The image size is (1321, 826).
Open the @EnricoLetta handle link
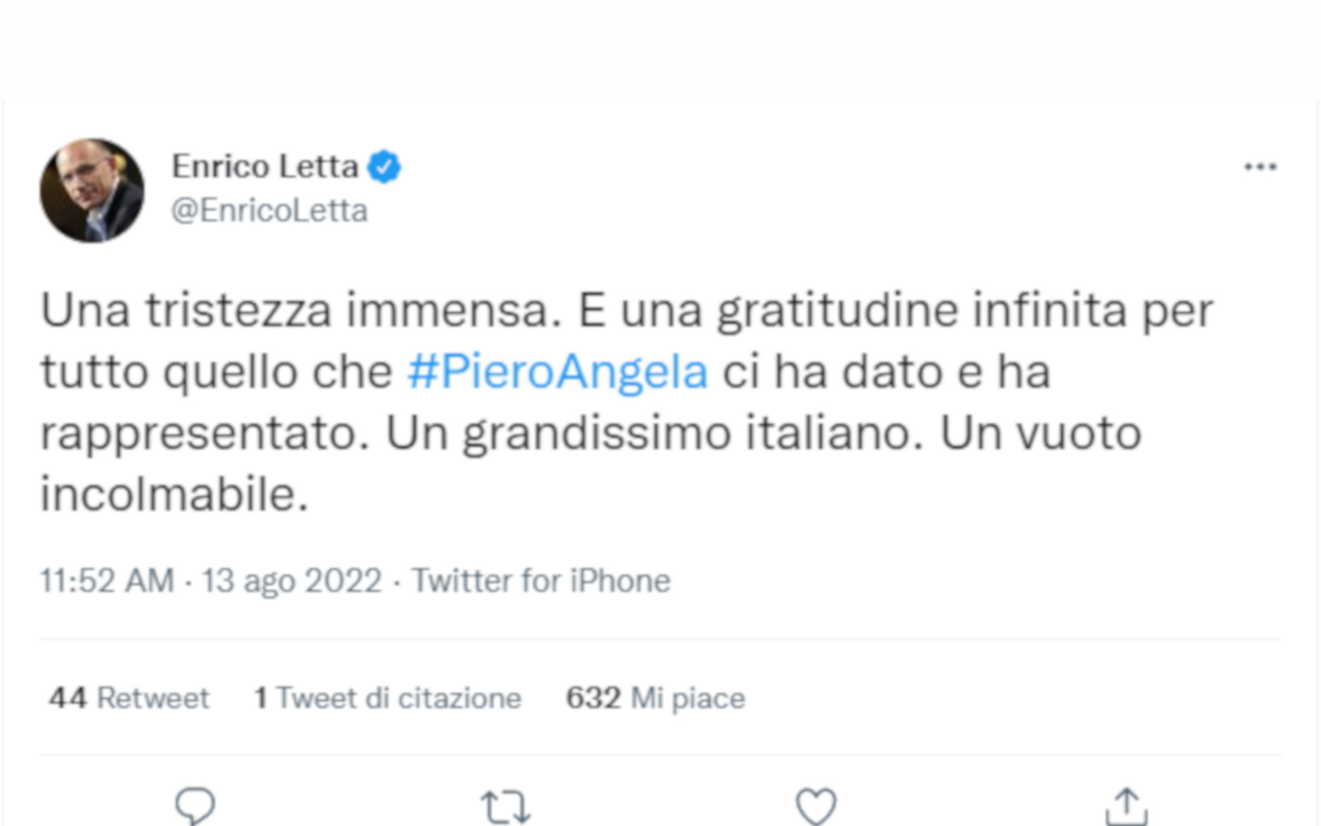click(269, 211)
